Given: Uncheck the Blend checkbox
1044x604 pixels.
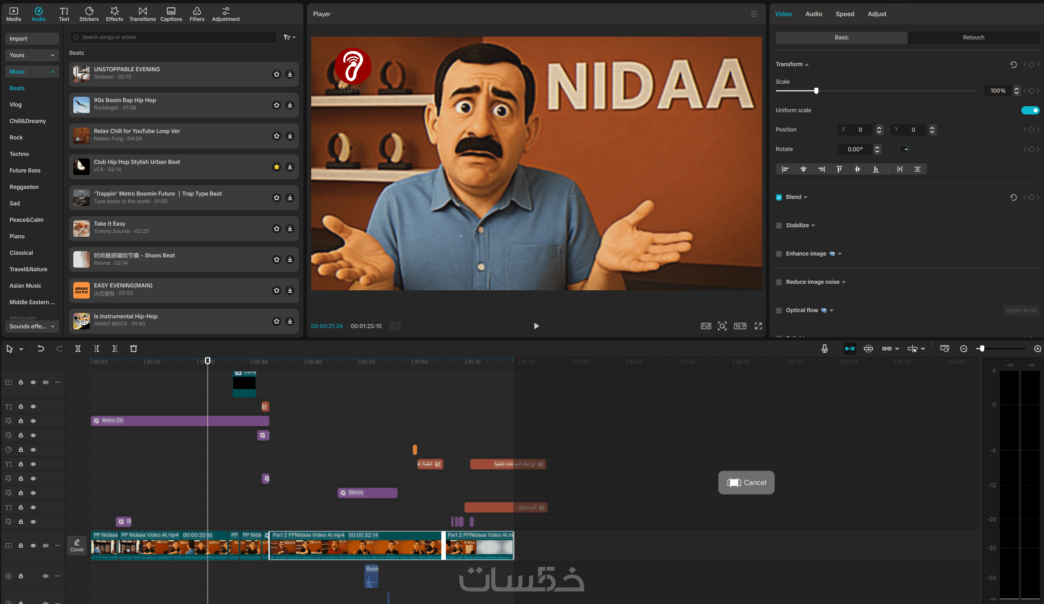Looking at the screenshot, I should (779, 197).
